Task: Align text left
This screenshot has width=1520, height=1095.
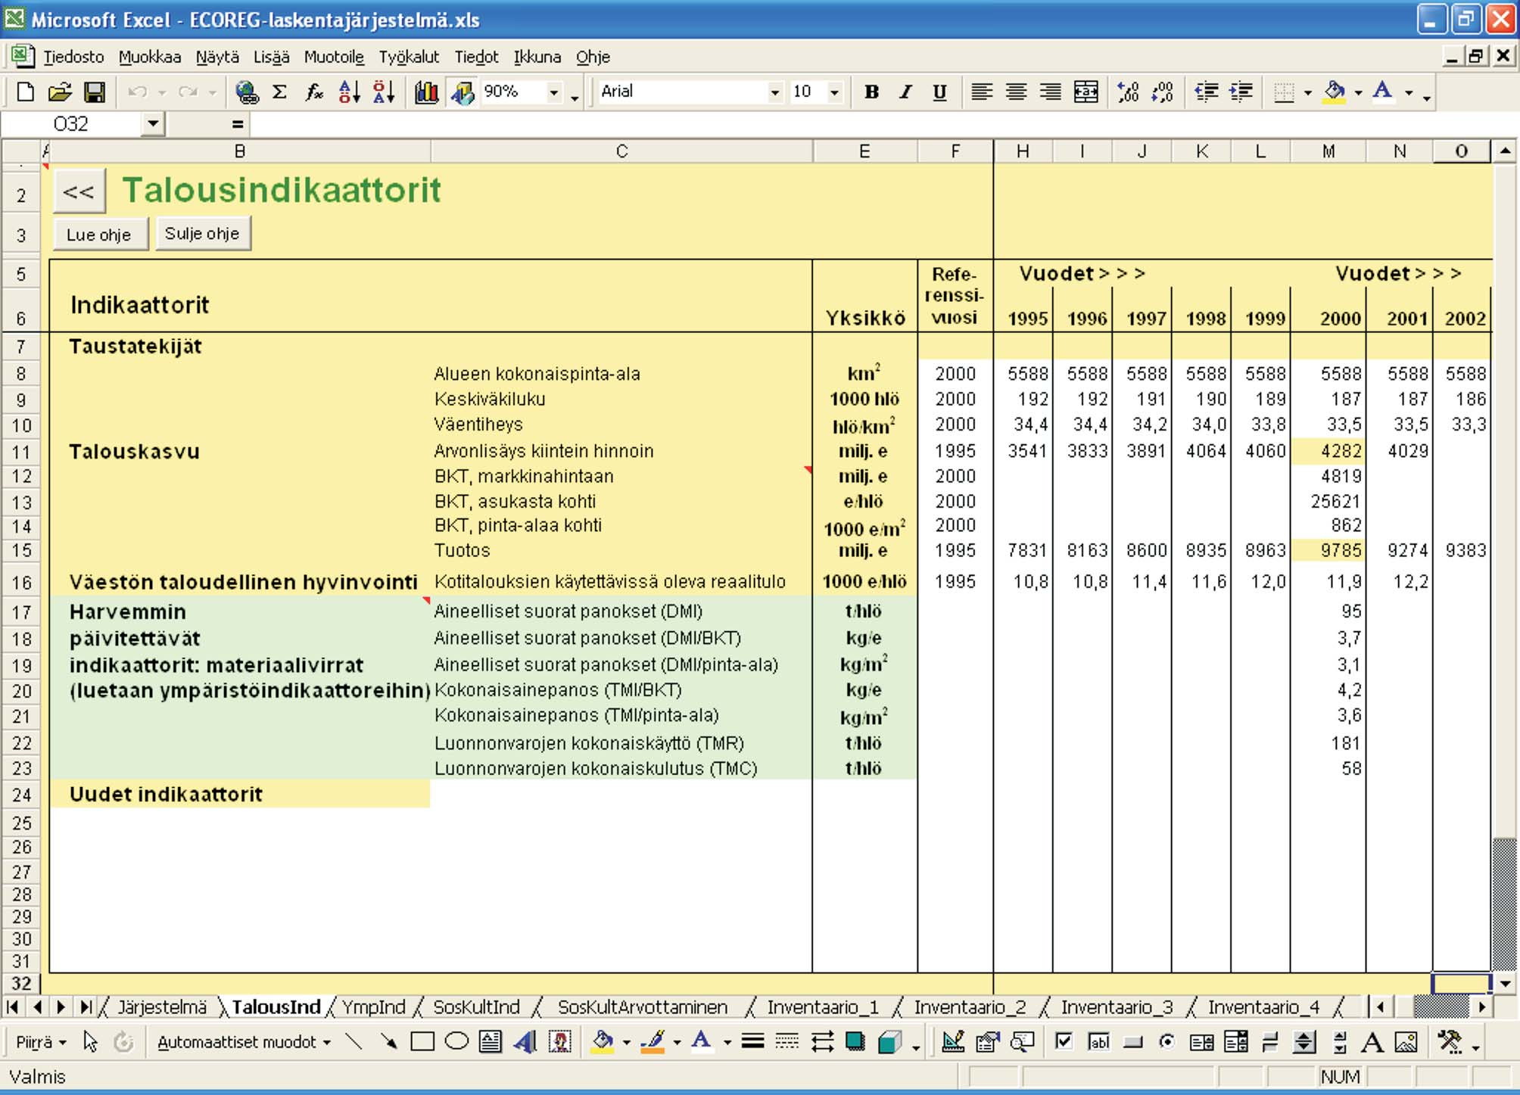Action: pyautogui.click(x=982, y=92)
